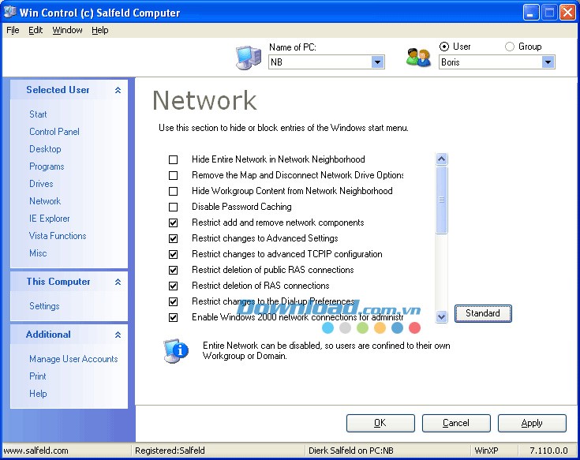Select the Group radio button
The image size is (580, 460).
[509, 47]
